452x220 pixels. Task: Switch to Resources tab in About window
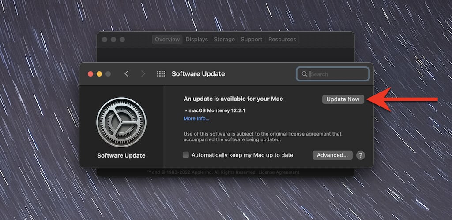(282, 40)
